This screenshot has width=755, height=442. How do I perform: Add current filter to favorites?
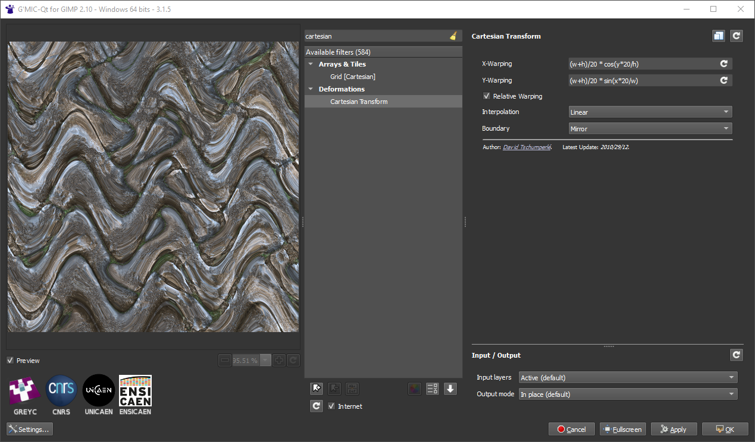317,389
